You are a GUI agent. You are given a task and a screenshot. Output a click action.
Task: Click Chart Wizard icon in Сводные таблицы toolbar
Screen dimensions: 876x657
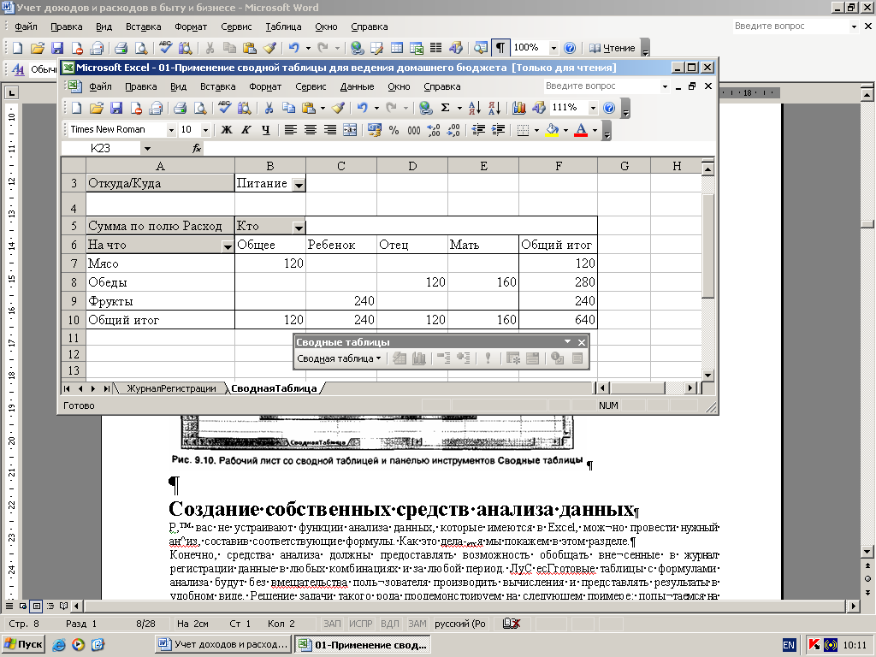tap(419, 358)
